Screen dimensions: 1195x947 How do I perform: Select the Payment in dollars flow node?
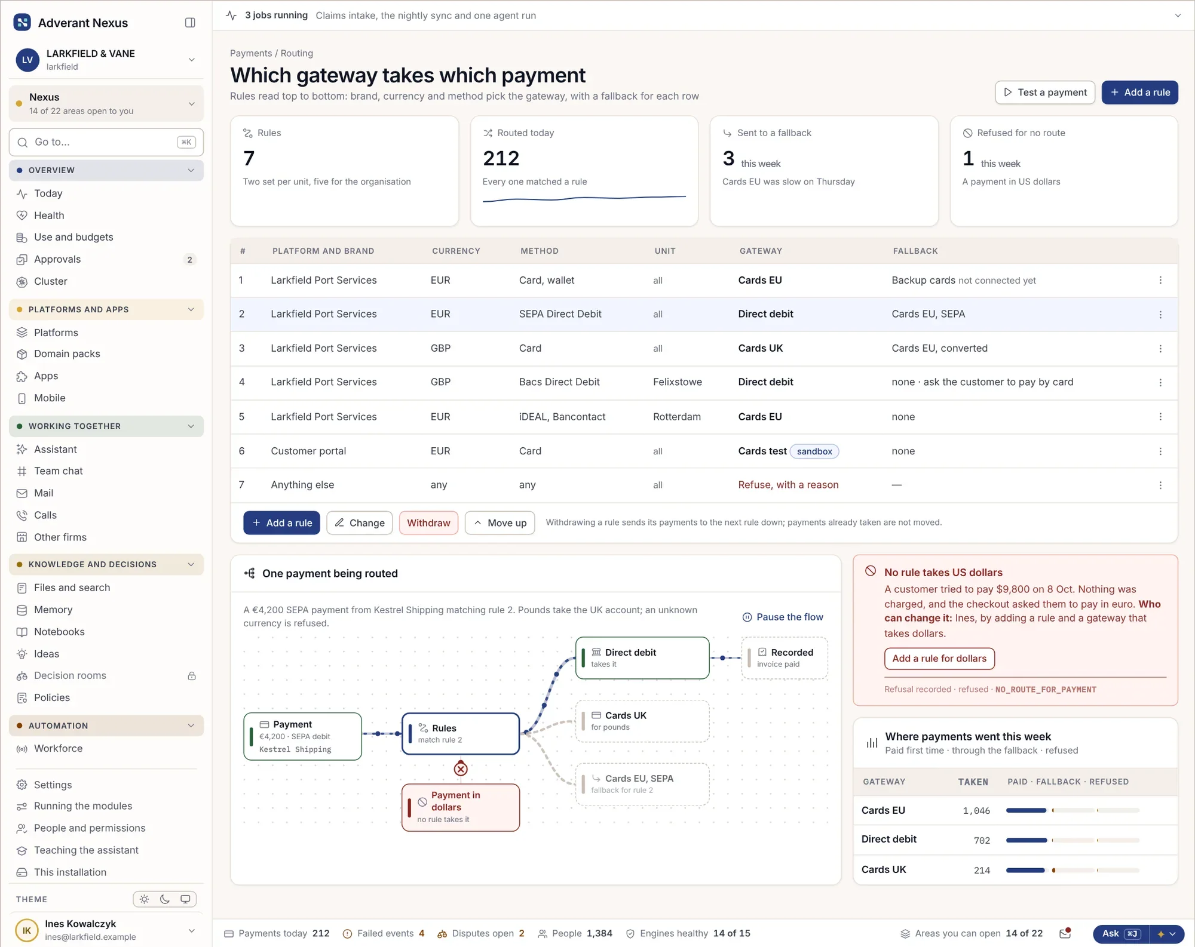point(461,807)
